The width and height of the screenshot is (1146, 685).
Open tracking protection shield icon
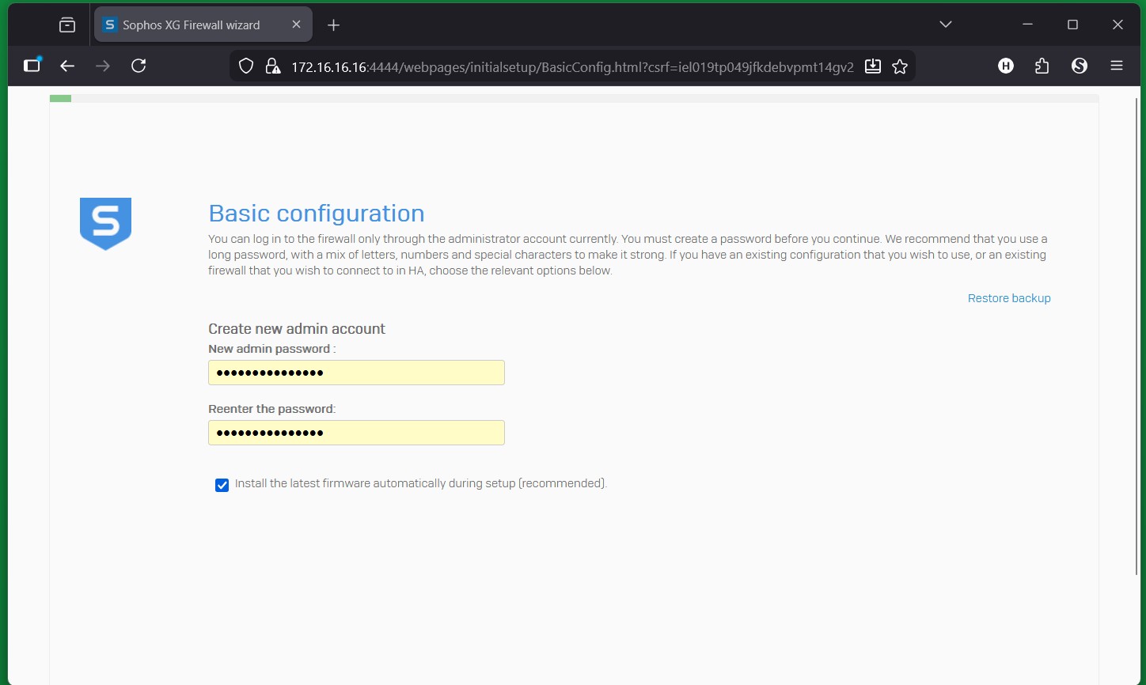(246, 66)
